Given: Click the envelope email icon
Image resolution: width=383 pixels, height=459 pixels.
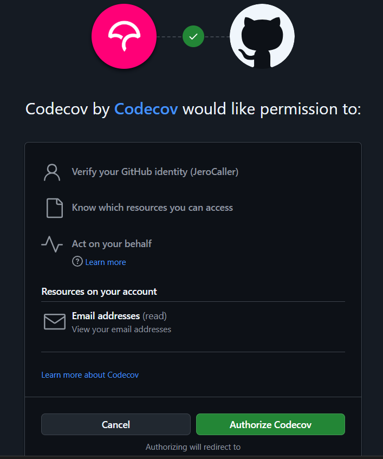Looking at the screenshot, I should [x=54, y=322].
